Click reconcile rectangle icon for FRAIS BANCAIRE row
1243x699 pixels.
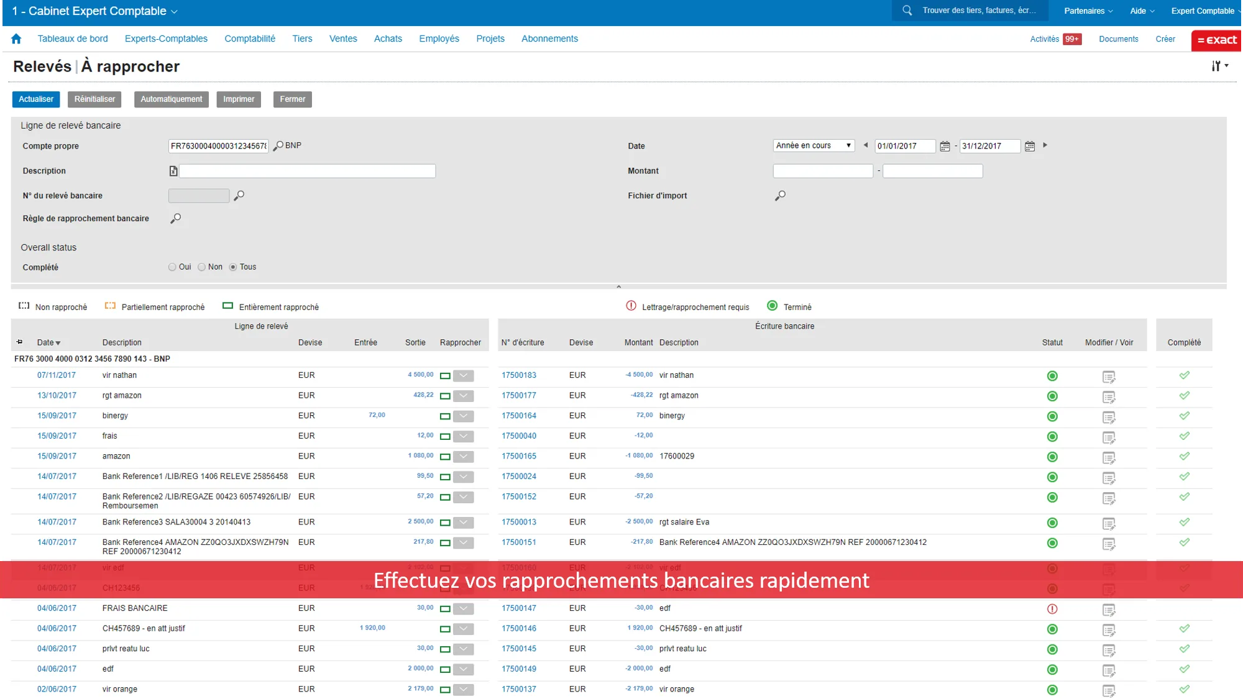pos(445,609)
